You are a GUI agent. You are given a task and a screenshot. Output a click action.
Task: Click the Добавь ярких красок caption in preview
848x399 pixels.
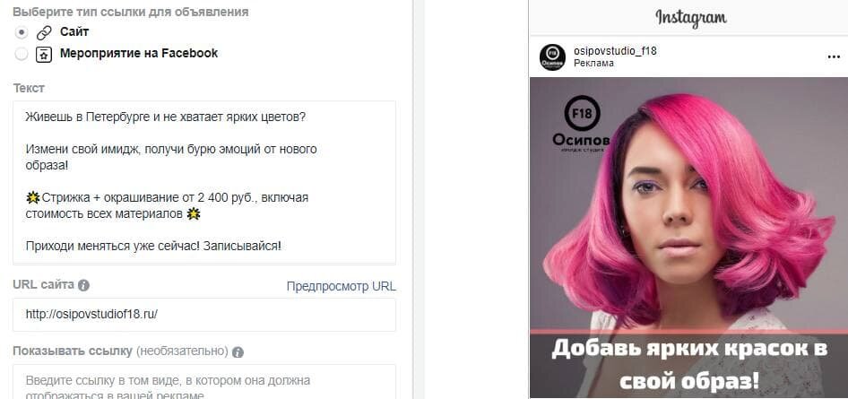tap(689, 365)
